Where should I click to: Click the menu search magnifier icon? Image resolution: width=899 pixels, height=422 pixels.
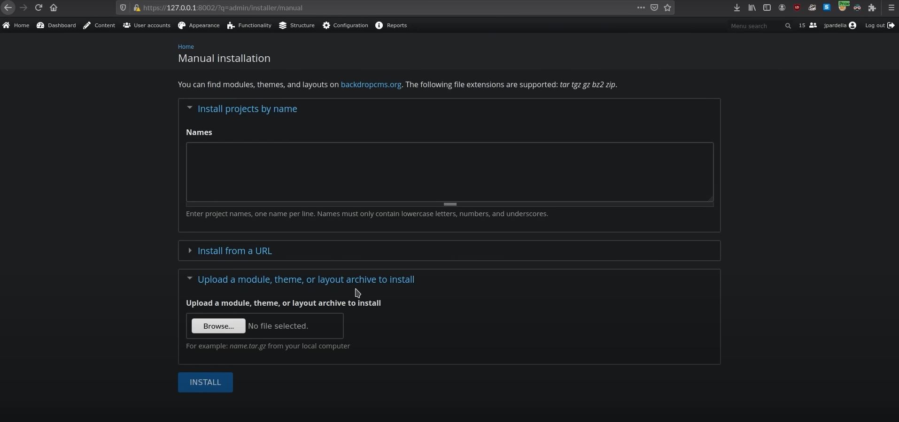[788, 26]
